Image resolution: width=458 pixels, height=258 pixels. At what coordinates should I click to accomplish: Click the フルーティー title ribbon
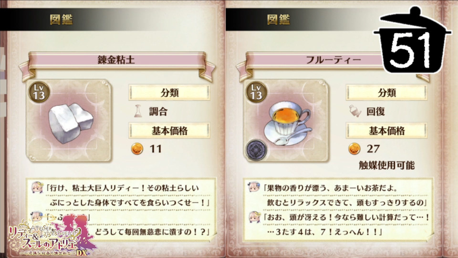click(333, 60)
